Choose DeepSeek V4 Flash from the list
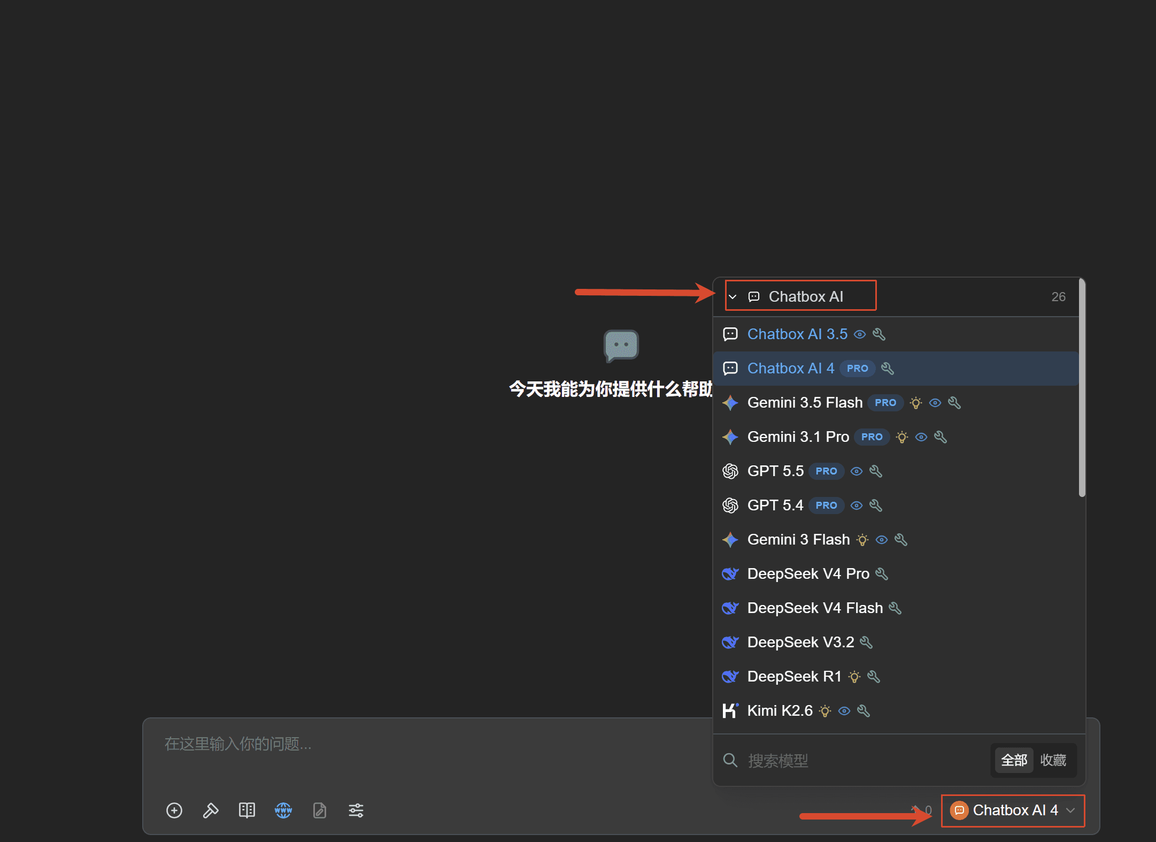The image size is (1156, 842). [x=896, y=608]
